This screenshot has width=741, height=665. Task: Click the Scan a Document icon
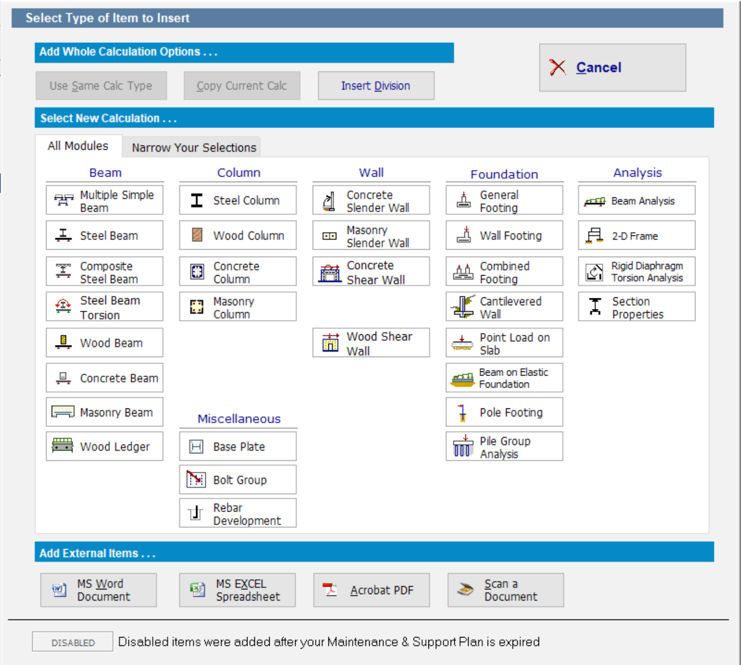465,589
